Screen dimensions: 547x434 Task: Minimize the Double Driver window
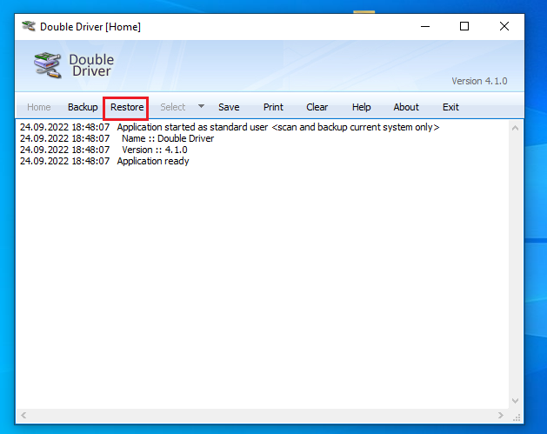tap(425, 26)
